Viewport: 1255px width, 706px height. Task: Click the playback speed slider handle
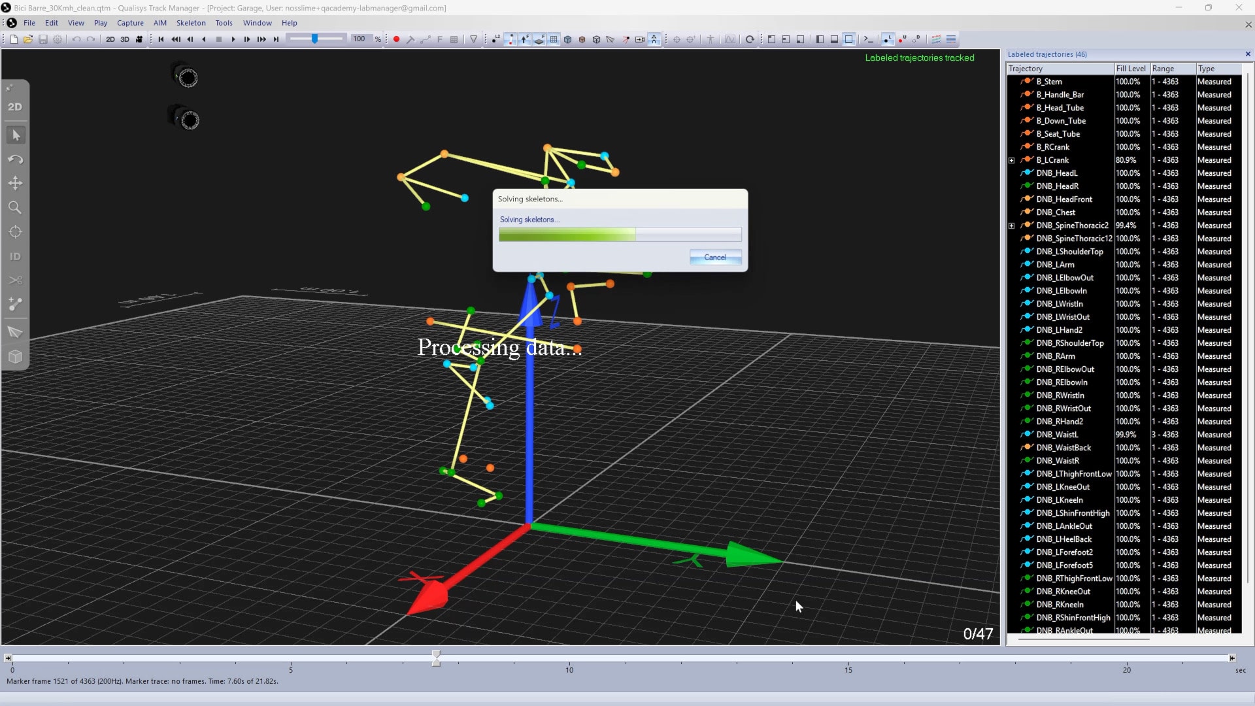coord(315,39)
